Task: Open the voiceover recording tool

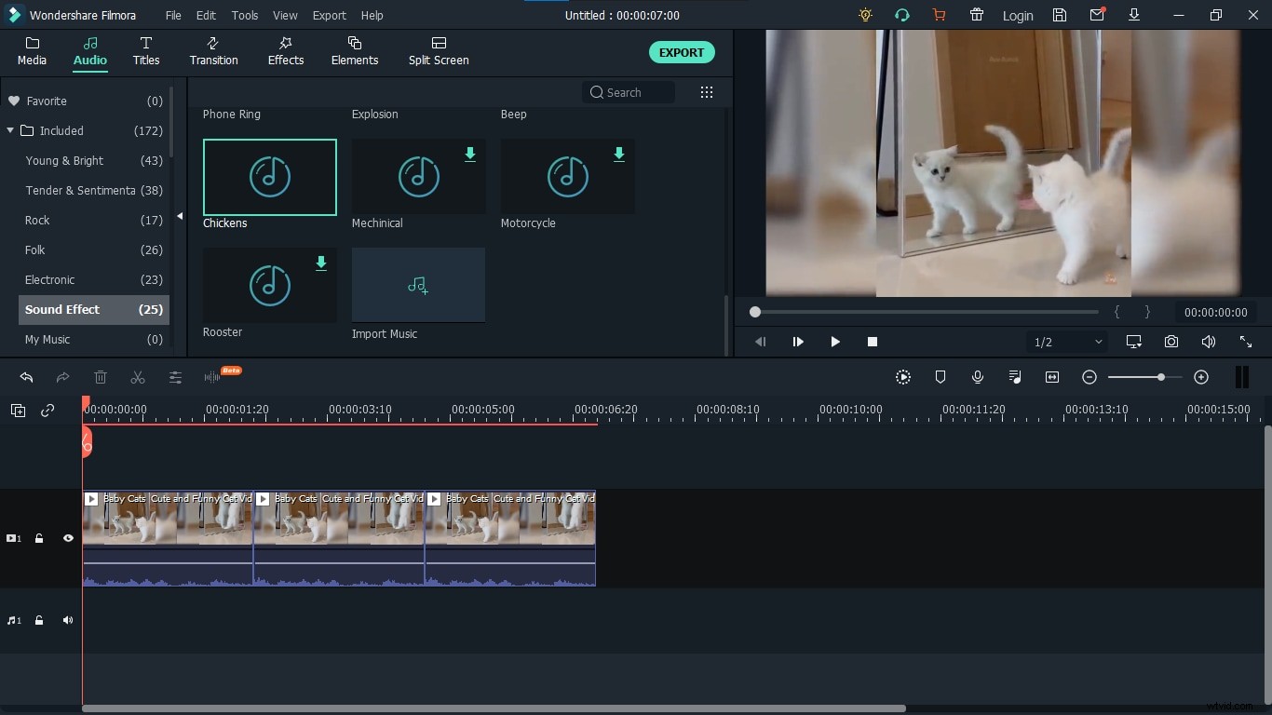Action: coord(978,377)
